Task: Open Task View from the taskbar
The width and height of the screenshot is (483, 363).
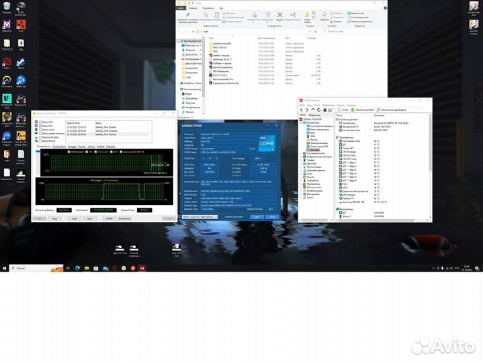Action: [68, 268]
